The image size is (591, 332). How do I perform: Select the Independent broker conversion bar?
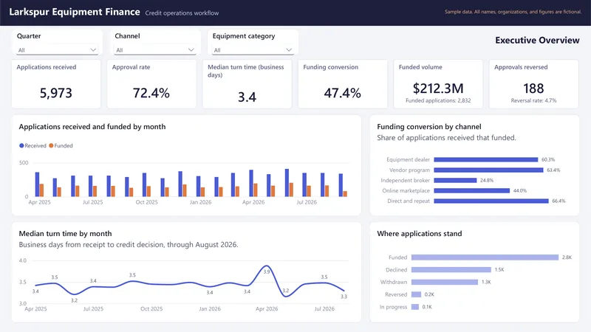click(x=455, y=180)
